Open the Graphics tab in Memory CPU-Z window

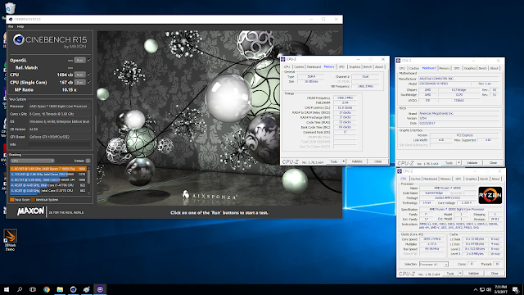tap(355, 67)
